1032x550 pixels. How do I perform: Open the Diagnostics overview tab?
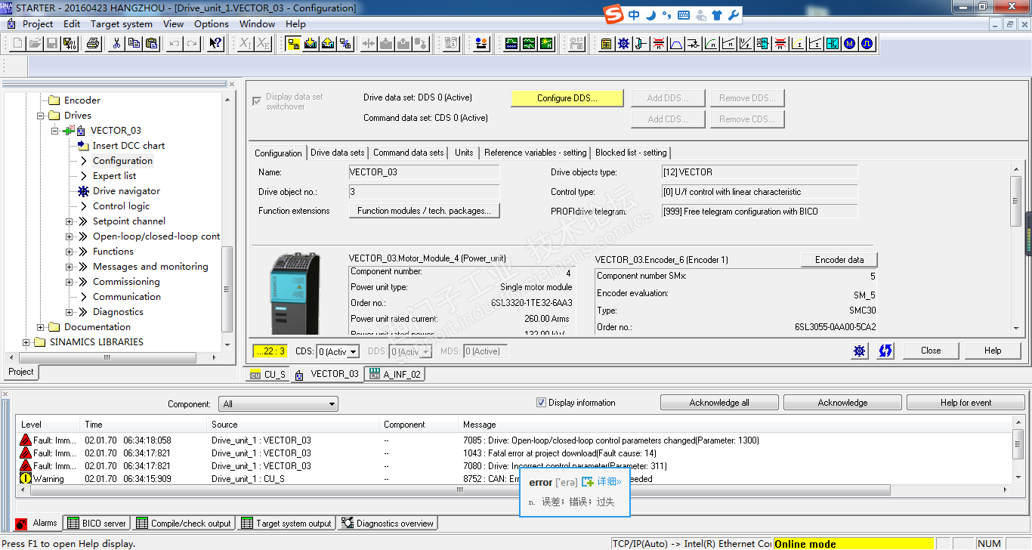click(388, 524)
